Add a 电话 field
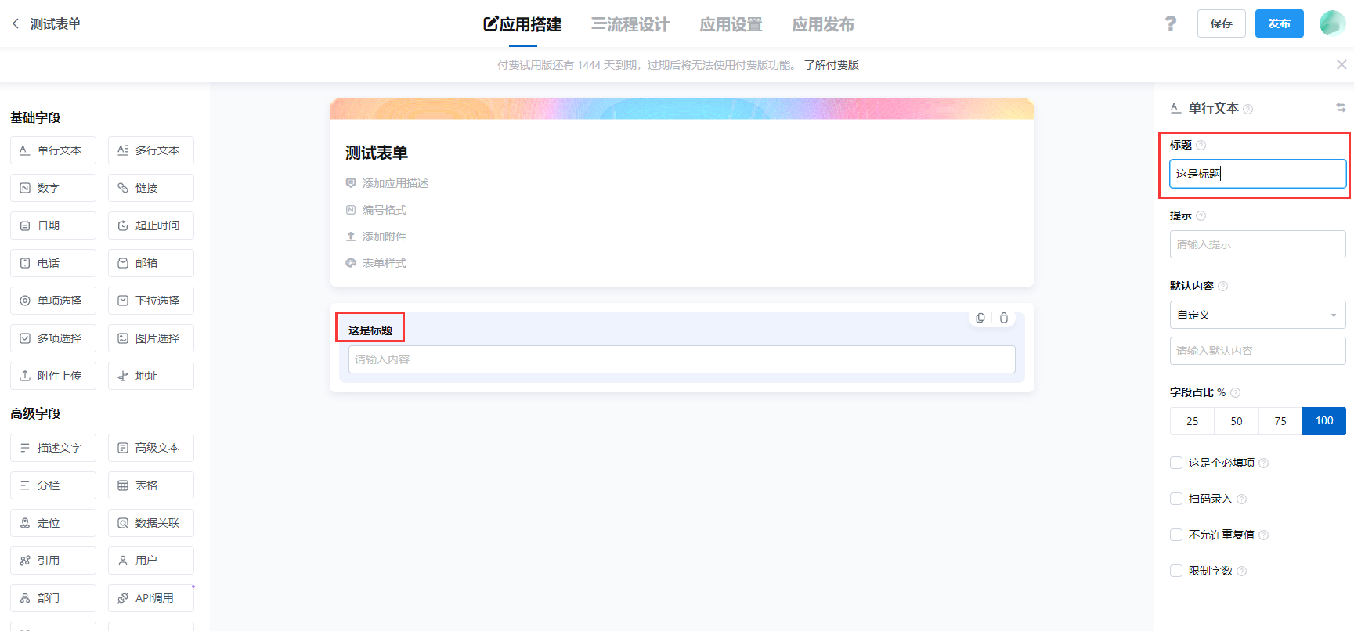This screenshot has height=631, width=1354. pyautogui.click(x=53, y=263)
